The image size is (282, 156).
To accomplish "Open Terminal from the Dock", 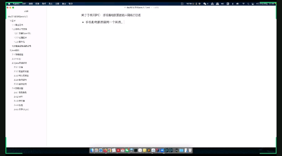I will (136, 150).
